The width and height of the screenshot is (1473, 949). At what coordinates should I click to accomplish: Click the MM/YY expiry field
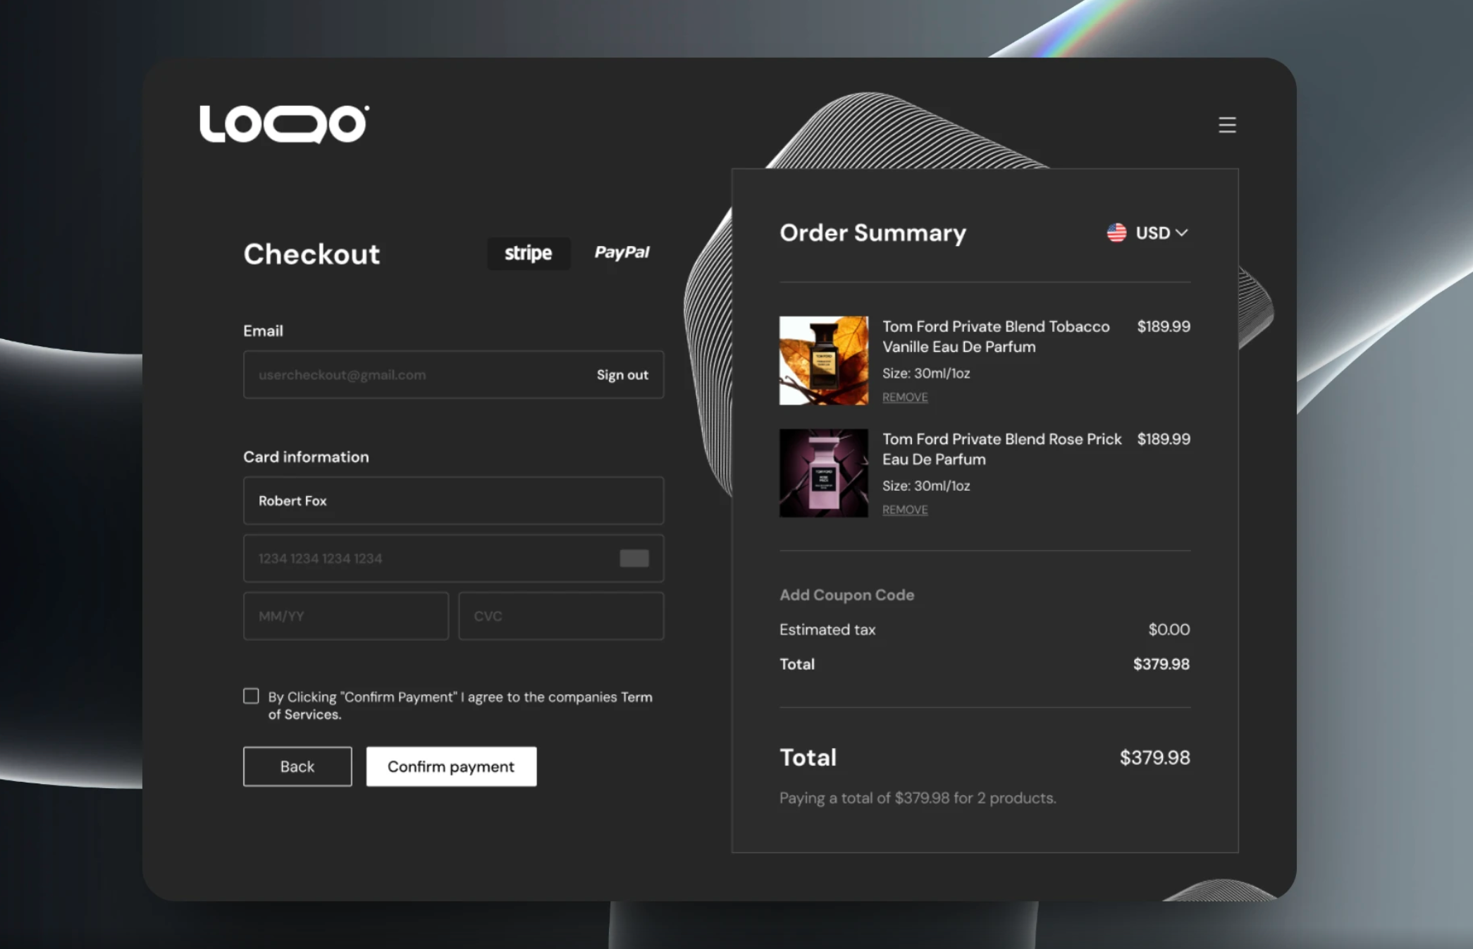pos(346,616)
